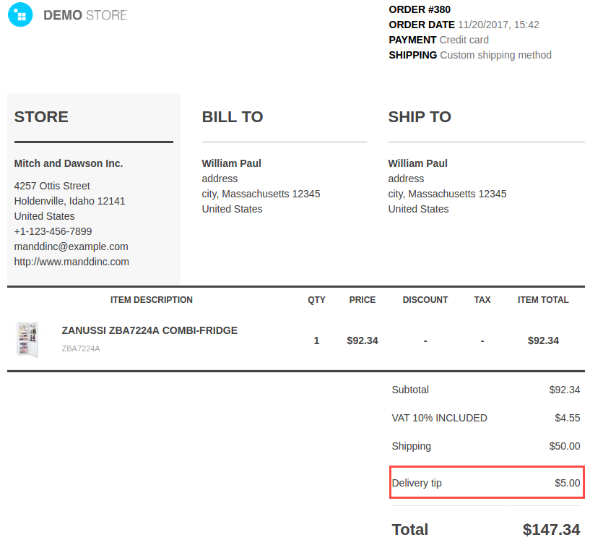Click the ORDER #380 heading
Viewport: 590px width, 553px height.
tap(420, 9)
